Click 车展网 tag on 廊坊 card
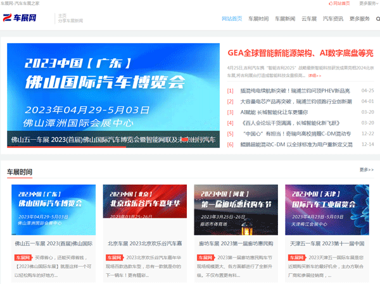The height and width of the screenshot is (284, 380). [x=206, y=257]
